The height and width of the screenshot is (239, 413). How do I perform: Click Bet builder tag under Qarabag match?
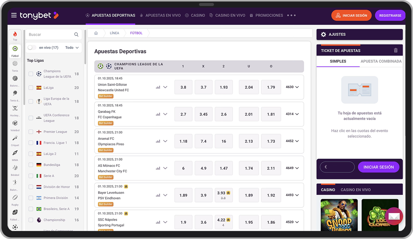(x=106, y=123)
